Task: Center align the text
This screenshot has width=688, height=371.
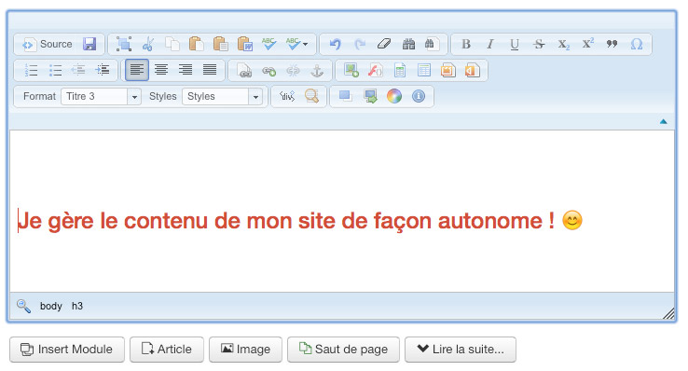Action: click(161, 70)
